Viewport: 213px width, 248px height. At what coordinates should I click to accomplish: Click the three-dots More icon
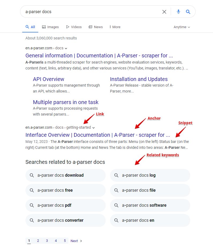pos(110,27)
